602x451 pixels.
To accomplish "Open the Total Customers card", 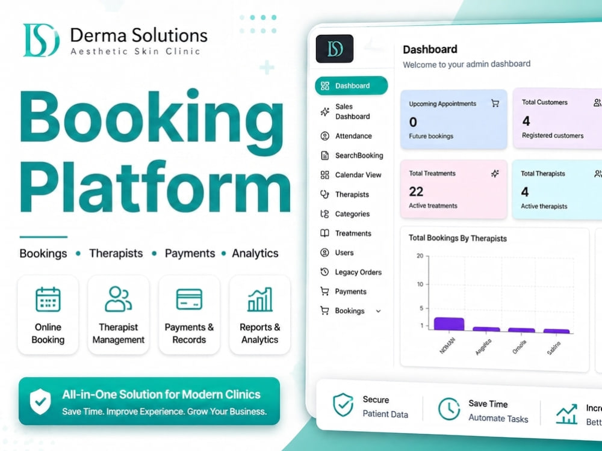I will (x=558, y=118).
